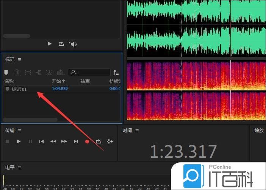This screenshot has height=190, width=266.
Task: Sort markers by 结束 column
Action: click(85, 81)
